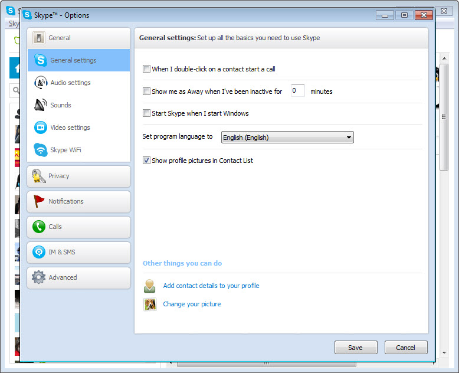Go to Video settings
This screenshot has height=373, width=459.
[78, 127]
